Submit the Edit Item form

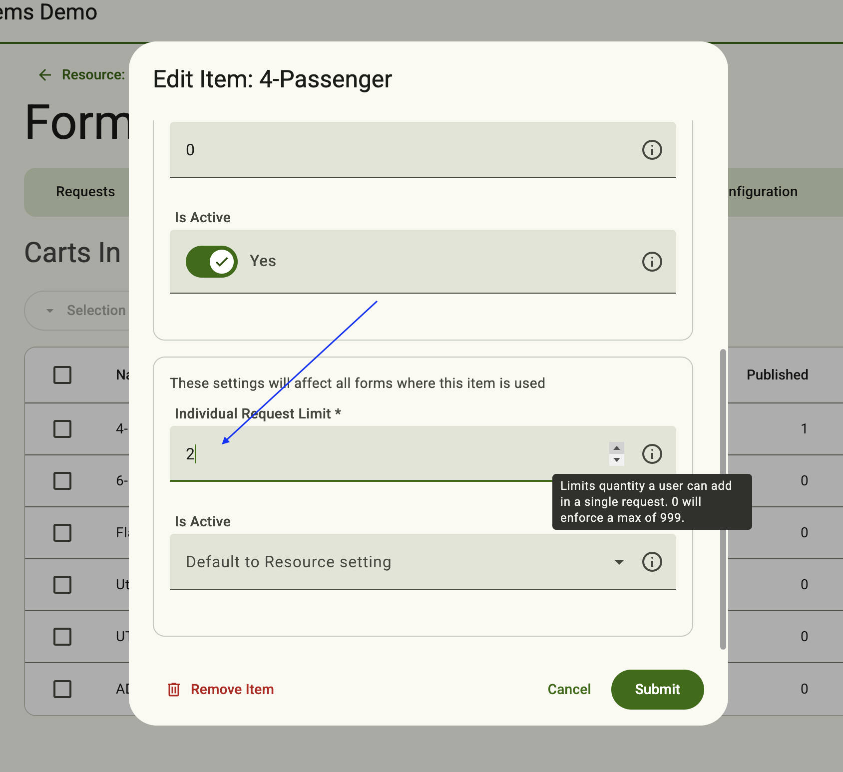[x=657, y=690]
